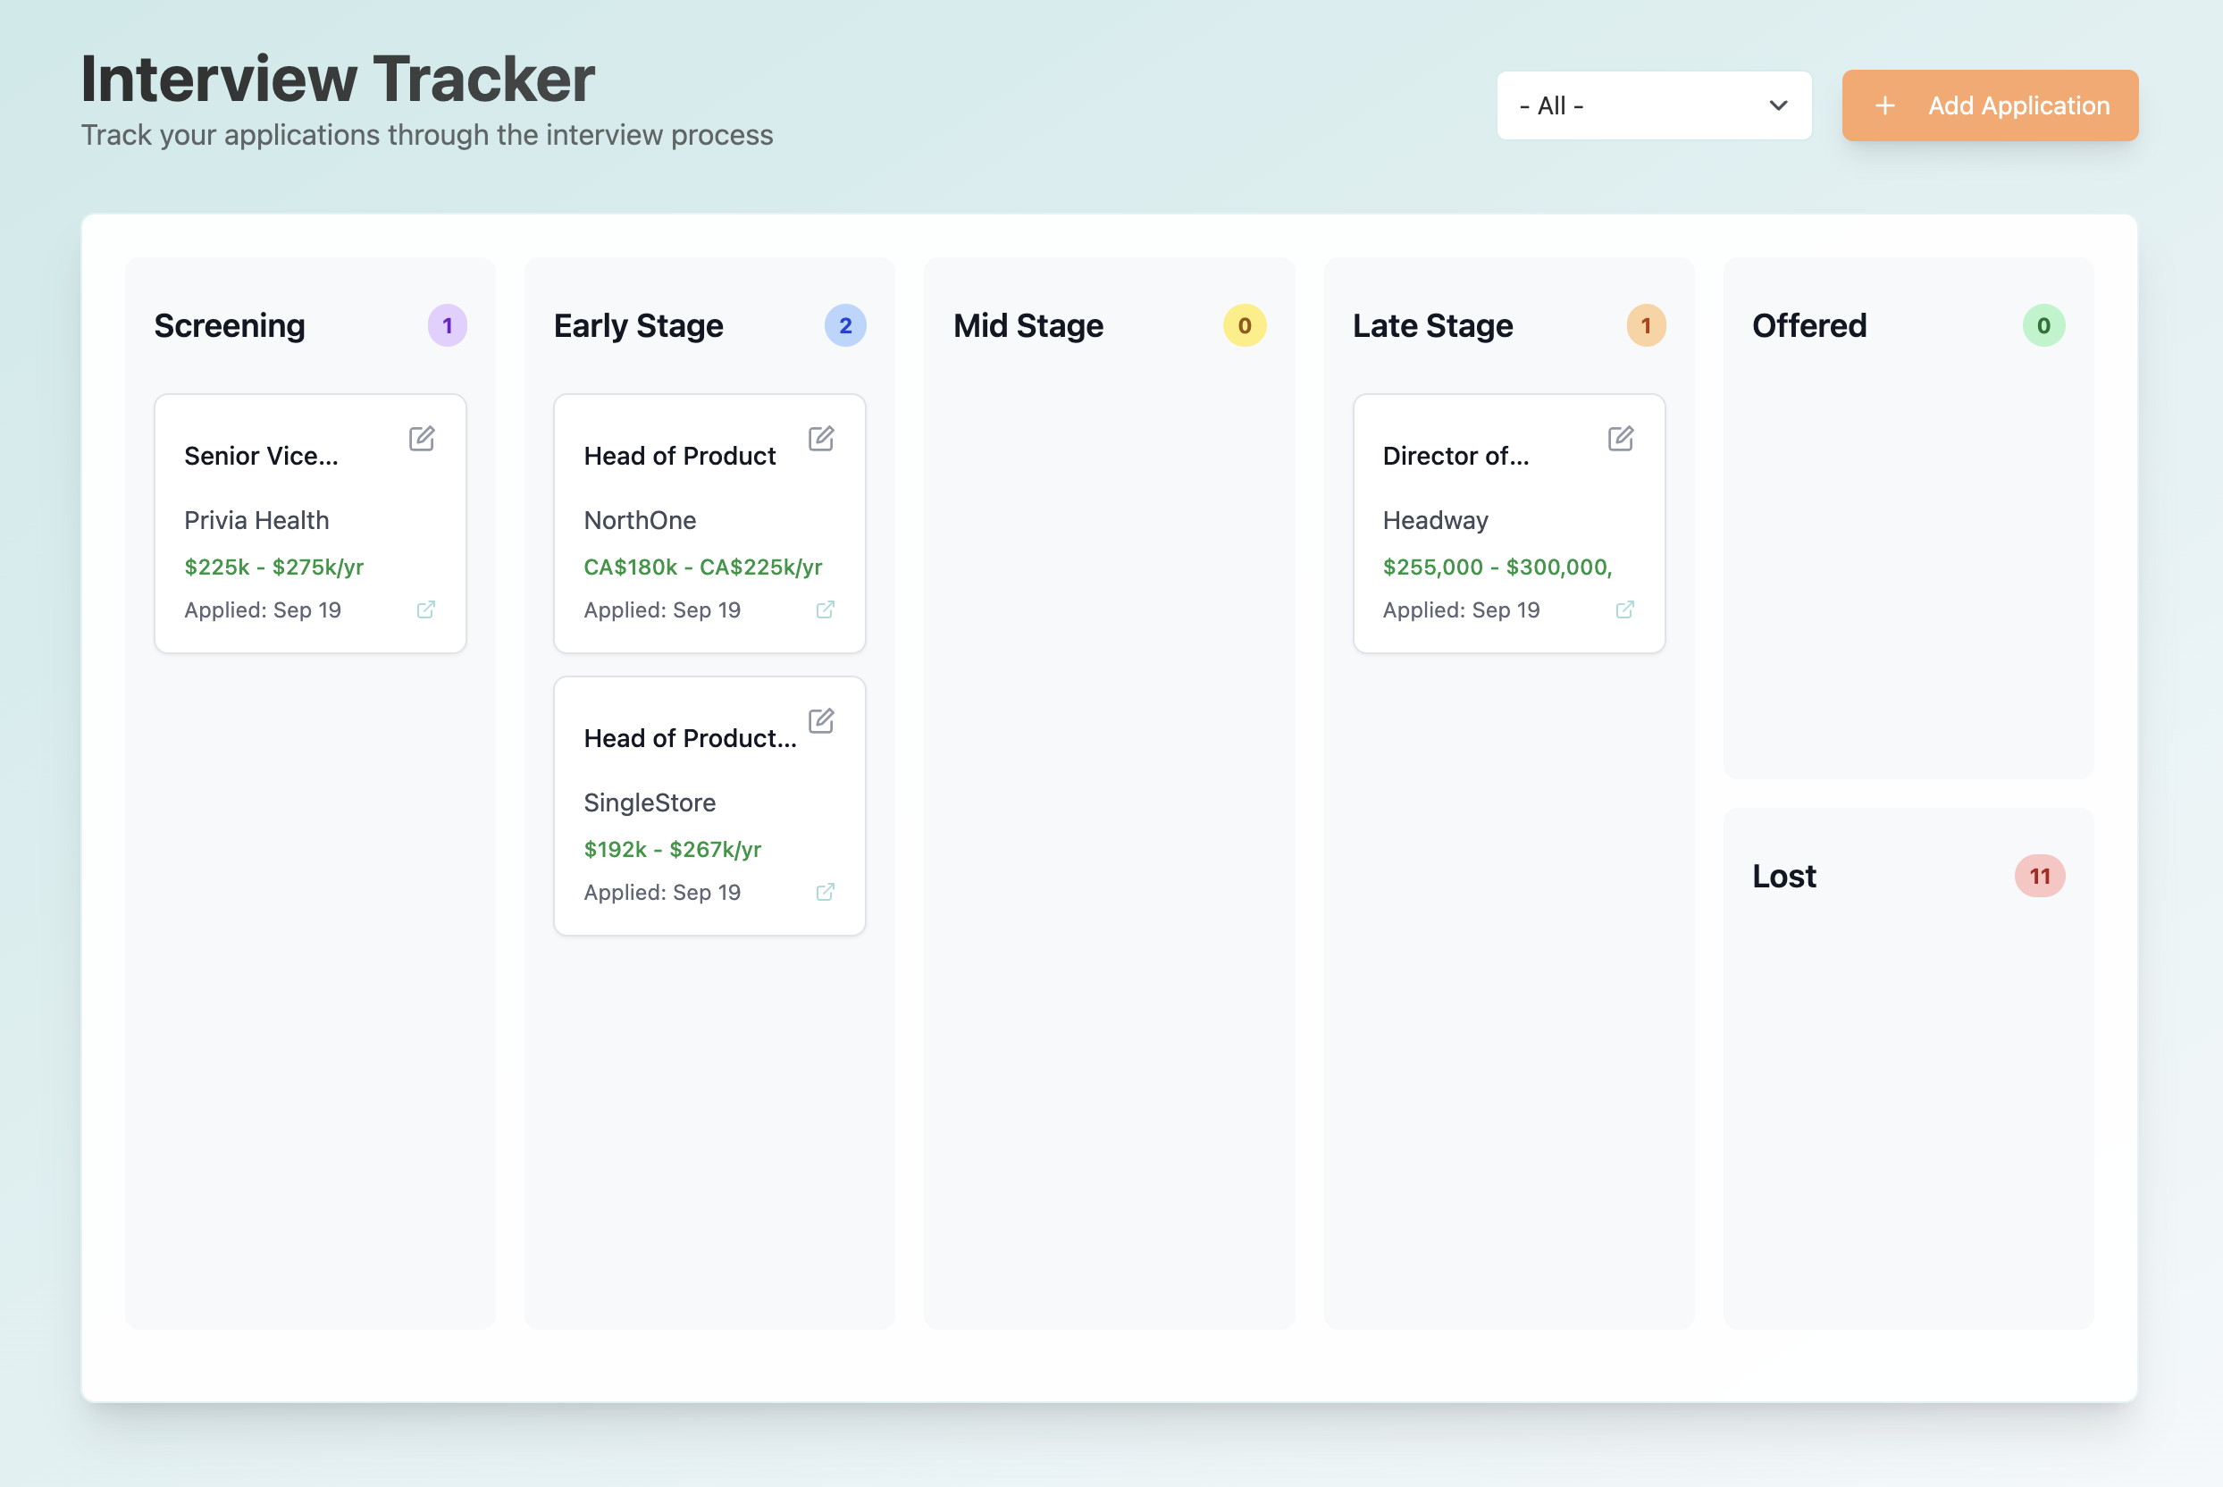Click the Offered column count badge
2223x1487 pixels.
click(2043, 325)
